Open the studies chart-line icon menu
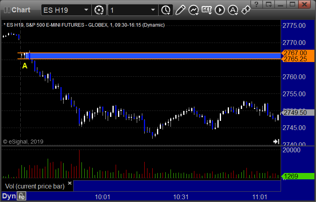The width and height of the screenshot is (316, 202). tap(194, 10)
